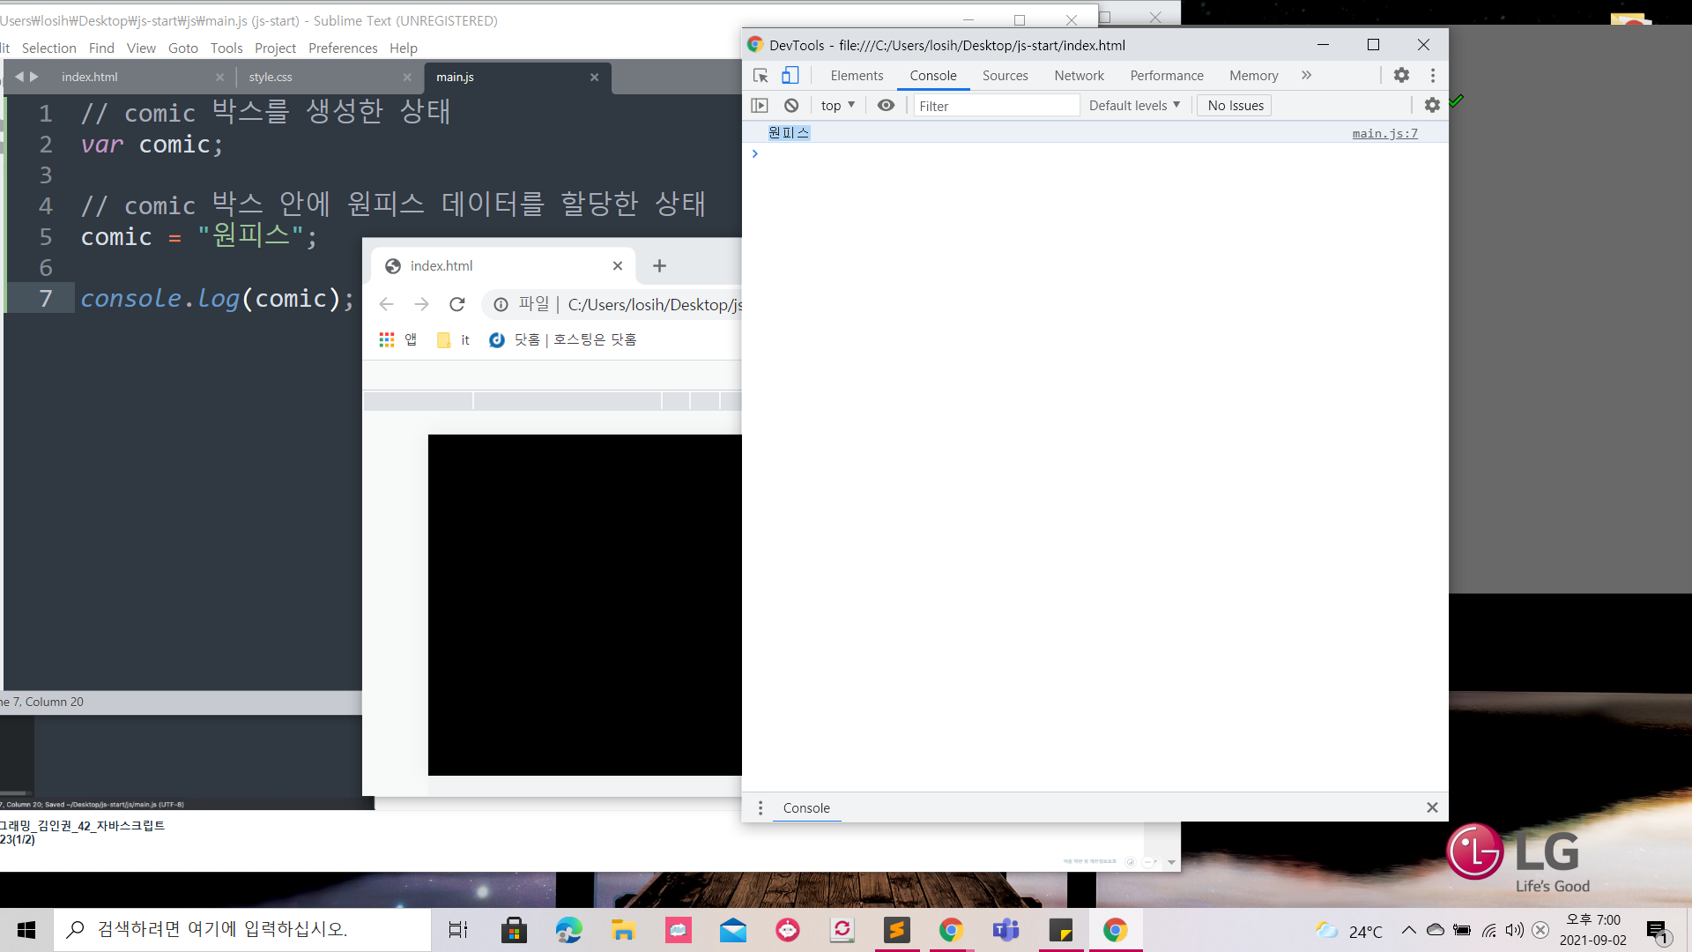Show the console sidebar icon
Screen dimensions: 1692x952
[760, 106]
